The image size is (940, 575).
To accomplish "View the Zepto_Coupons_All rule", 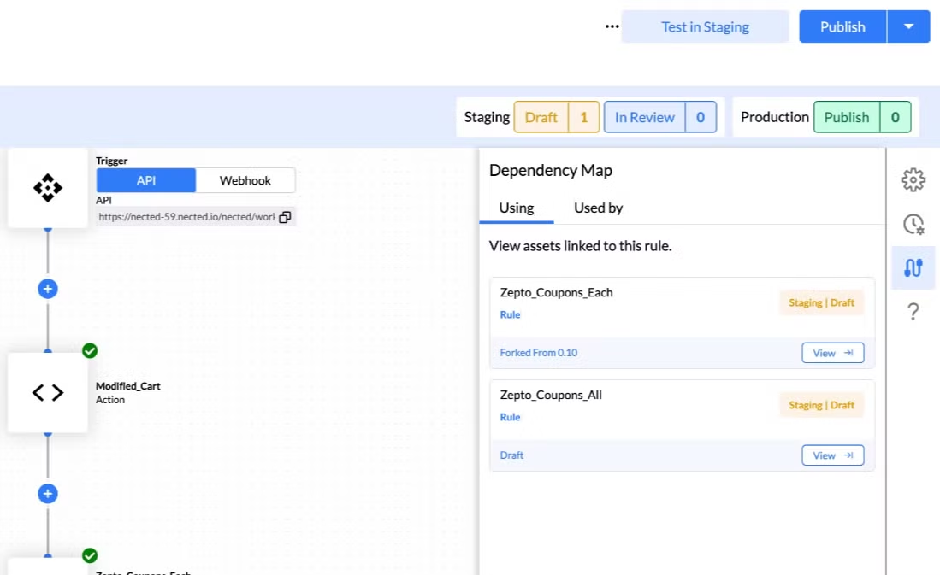I will tap(832, 455).
